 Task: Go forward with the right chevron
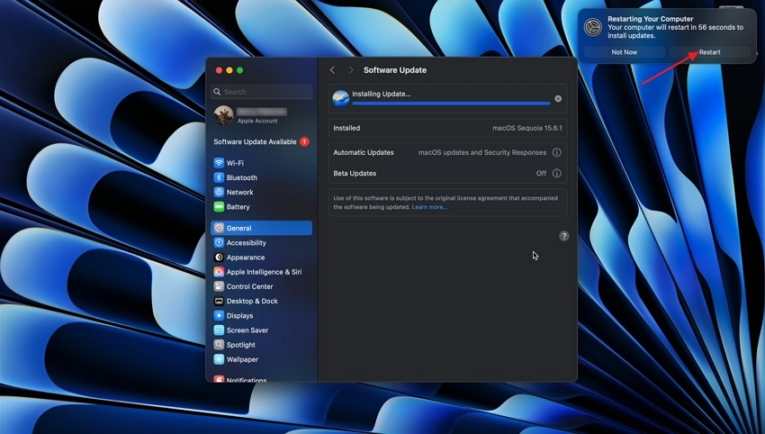coord(350,70)
